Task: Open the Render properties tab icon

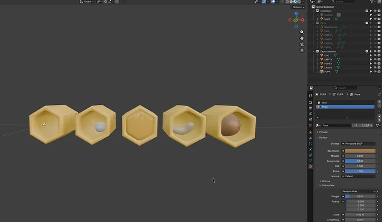Action: (x=311, y=103)
